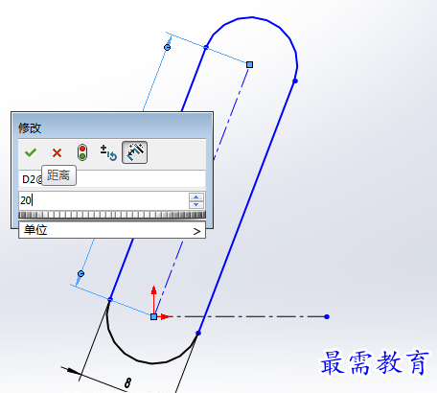Click the thumbwheel slider under the value
The image size is (437, 393).
112,215
